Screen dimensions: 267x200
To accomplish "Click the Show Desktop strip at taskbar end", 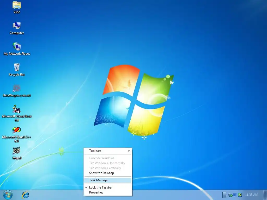I will [265, 195].
